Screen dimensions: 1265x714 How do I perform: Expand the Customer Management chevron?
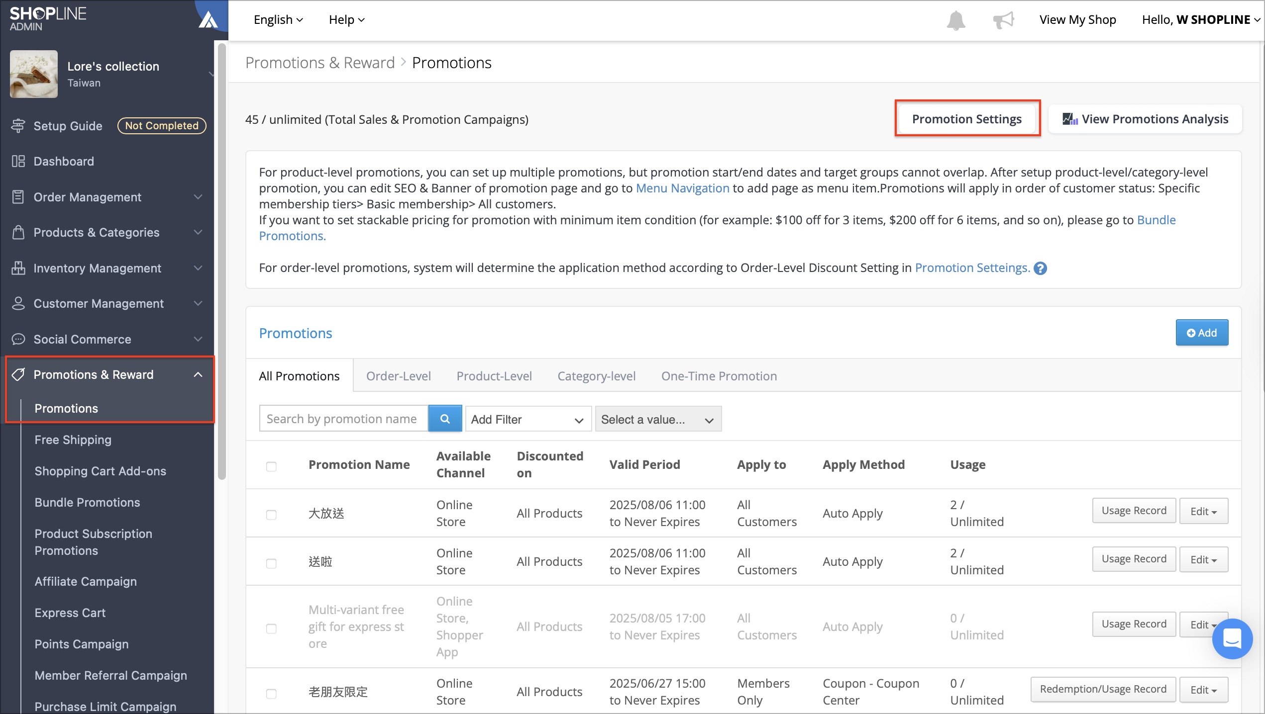[198, 303]
